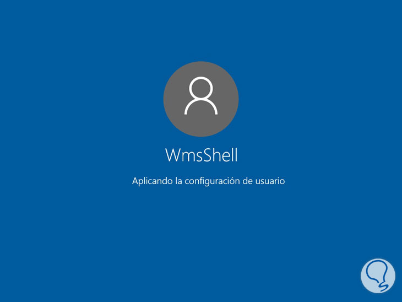Image resolution: width=402 pixels, height=302 pixels.
Task: Click the letter W of WmsShell
Action: pyautogui.click(x=173, y=155)
